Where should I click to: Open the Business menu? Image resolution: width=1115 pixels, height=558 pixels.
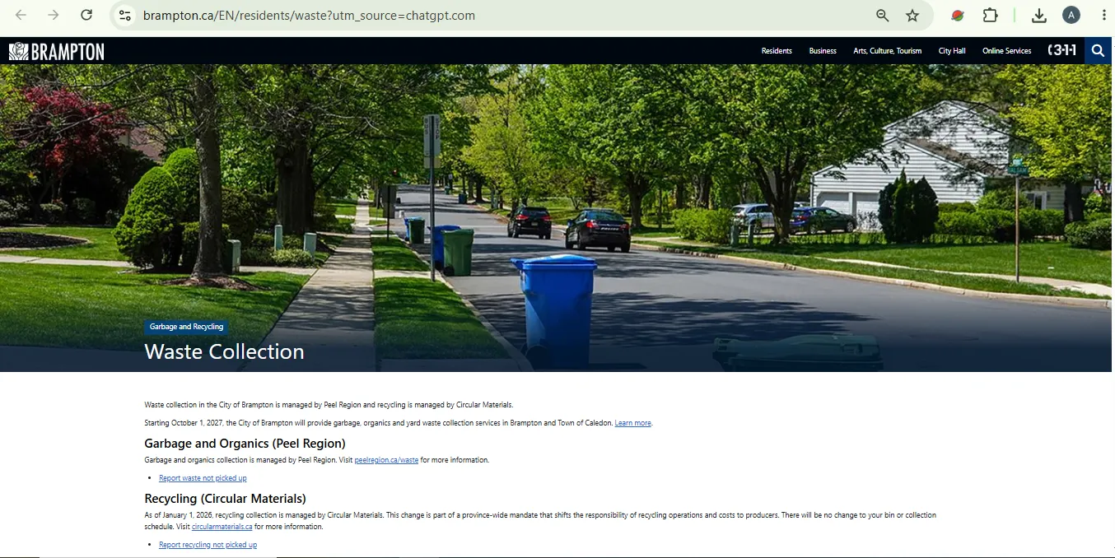[823, 51]
